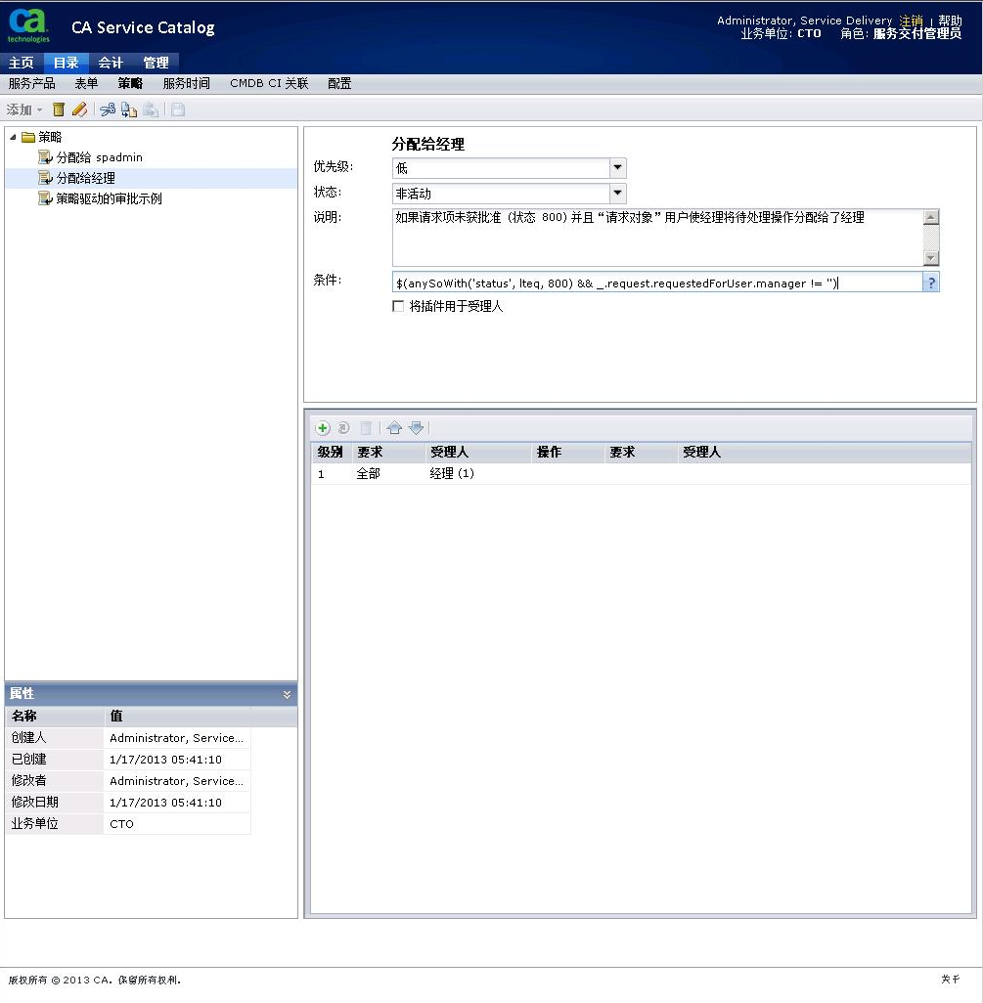Open the 服务时间 submenu
983x1003 pixels.
point(186,83)
